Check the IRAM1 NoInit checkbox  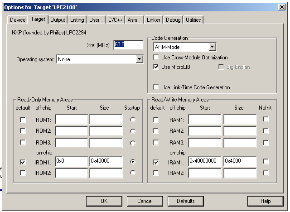click(x=266, y=162)
